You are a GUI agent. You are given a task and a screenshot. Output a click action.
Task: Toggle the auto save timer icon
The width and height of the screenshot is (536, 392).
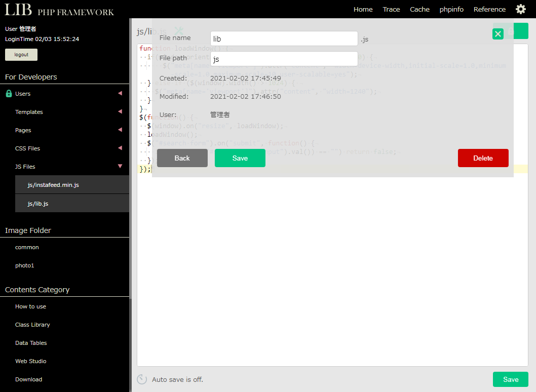click(x=142, y=379)
